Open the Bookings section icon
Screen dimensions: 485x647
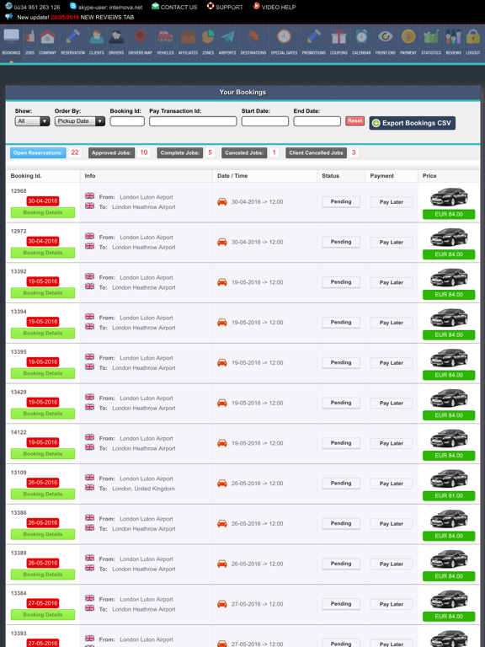point(11,37)
